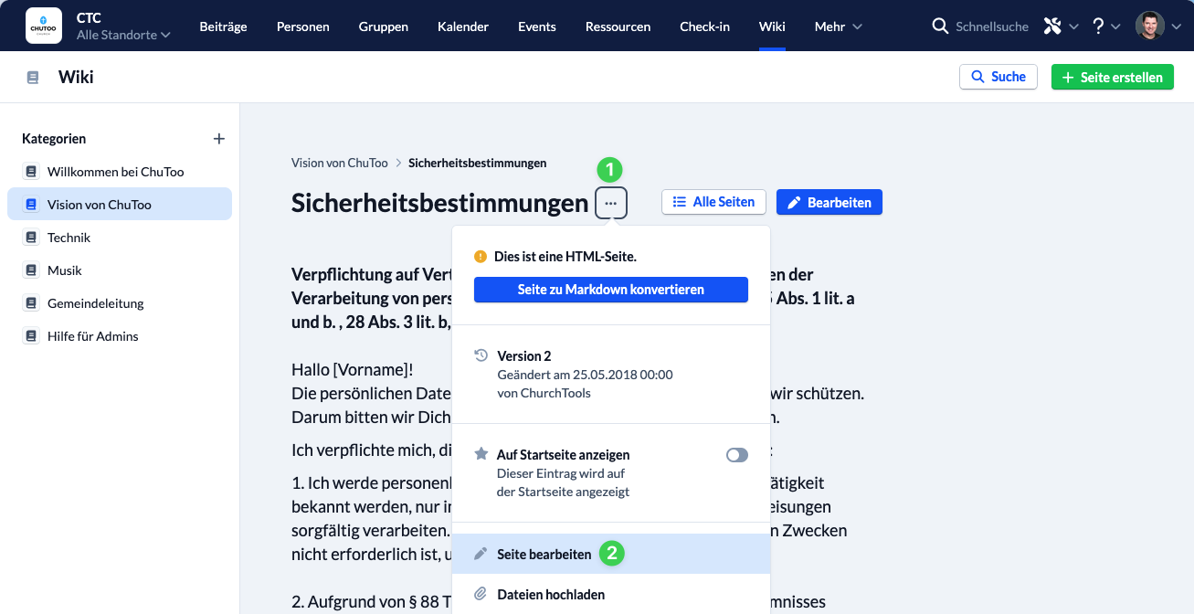Follow the Vision von ChuToo breadcrumb link
The width and height of the screenshot is (1194, 614).
click(340, 163)
